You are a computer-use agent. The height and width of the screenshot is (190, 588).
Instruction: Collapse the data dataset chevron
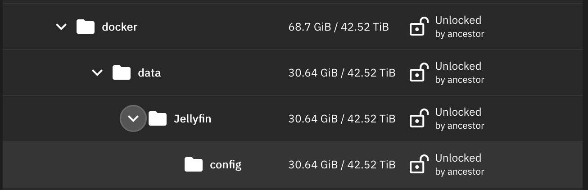97,73
